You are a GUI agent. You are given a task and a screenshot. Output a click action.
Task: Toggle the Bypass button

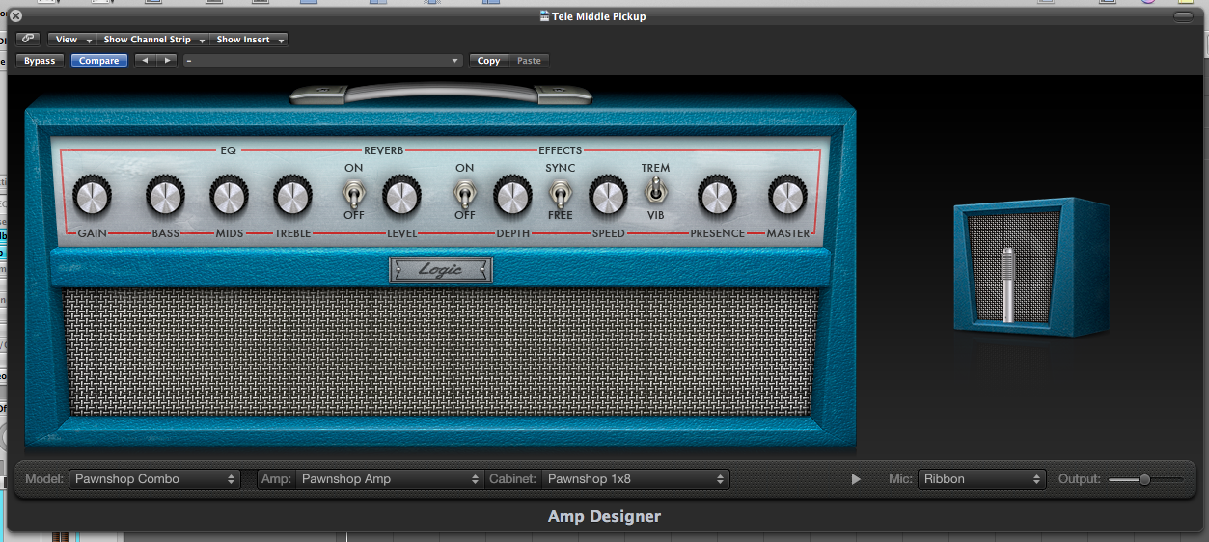click(x=41, y=61)
